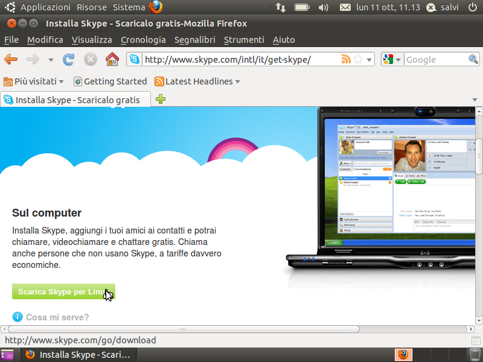Click the search magnifier icon
The width and height of the screenshot is (483, 362).
[473, 59]
